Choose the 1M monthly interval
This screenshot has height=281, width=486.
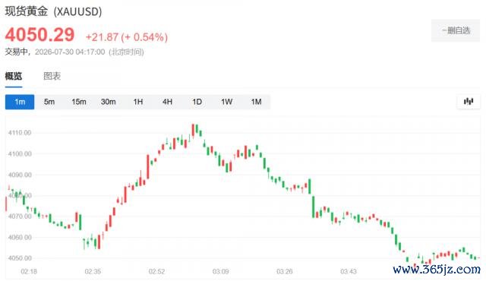[x=257, y=102]
